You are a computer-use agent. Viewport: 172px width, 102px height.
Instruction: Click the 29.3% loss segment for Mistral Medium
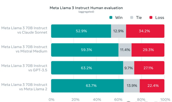tap(148, 50)
